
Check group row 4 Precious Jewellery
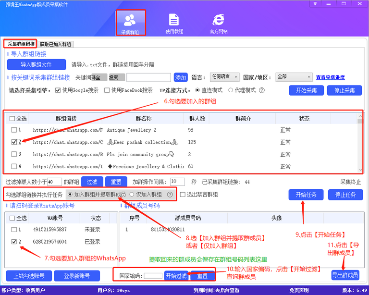(14, 167)
